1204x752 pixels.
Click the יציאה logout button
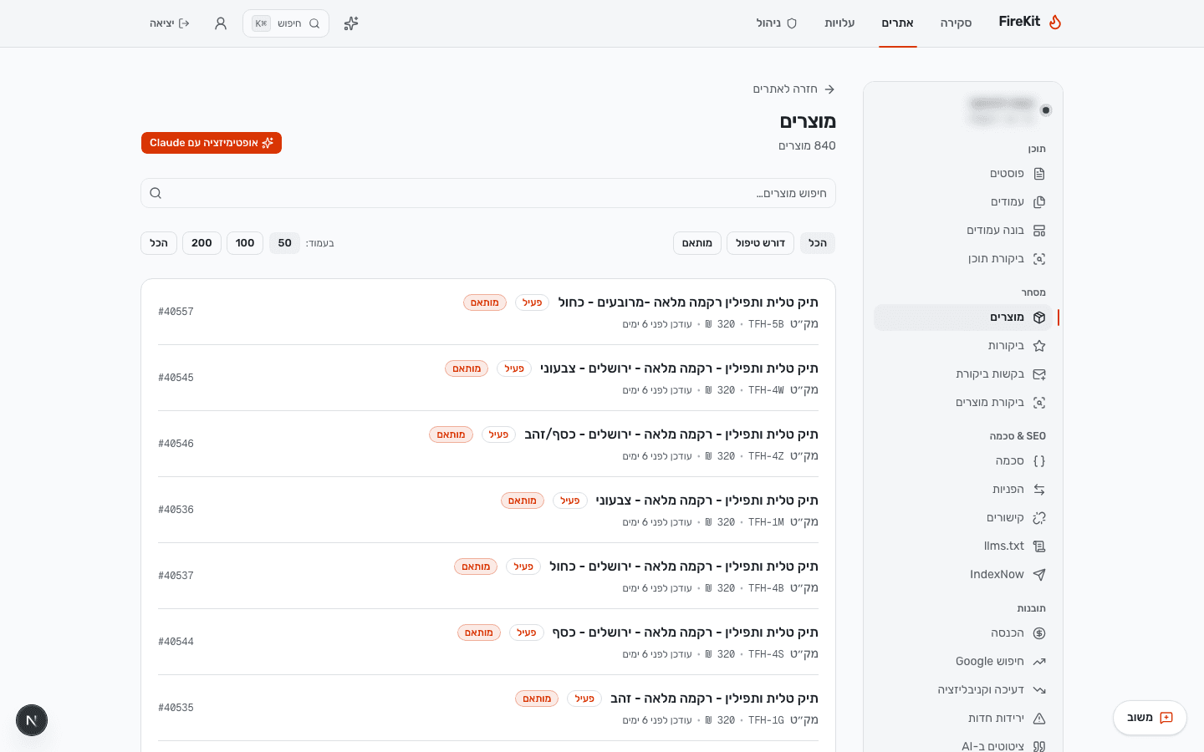pos(170,23)
